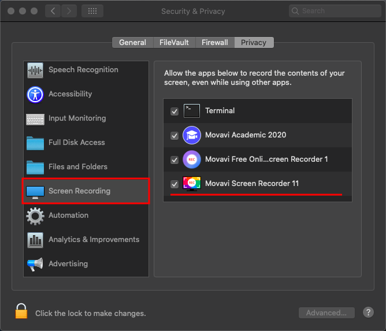Click the Screen Recording monitor icon
The width and height of the screenshot is (386, 331).
[x=35, y=192]
